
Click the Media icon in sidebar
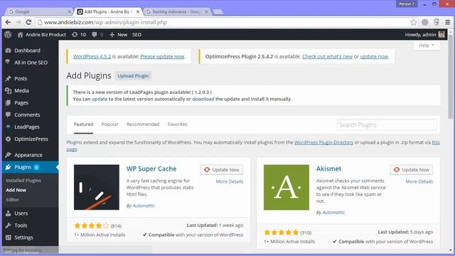tap(8, 90)
